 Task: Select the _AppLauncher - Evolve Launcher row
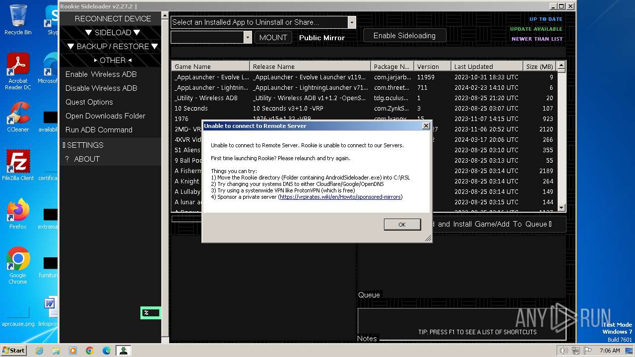pyautogui.click(x=364, y=77)
